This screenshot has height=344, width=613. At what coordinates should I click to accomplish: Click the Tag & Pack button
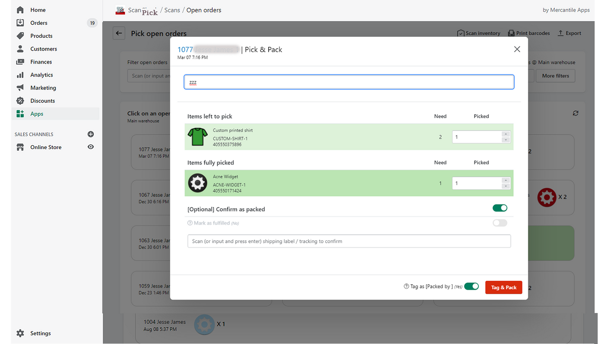(503, 287)
